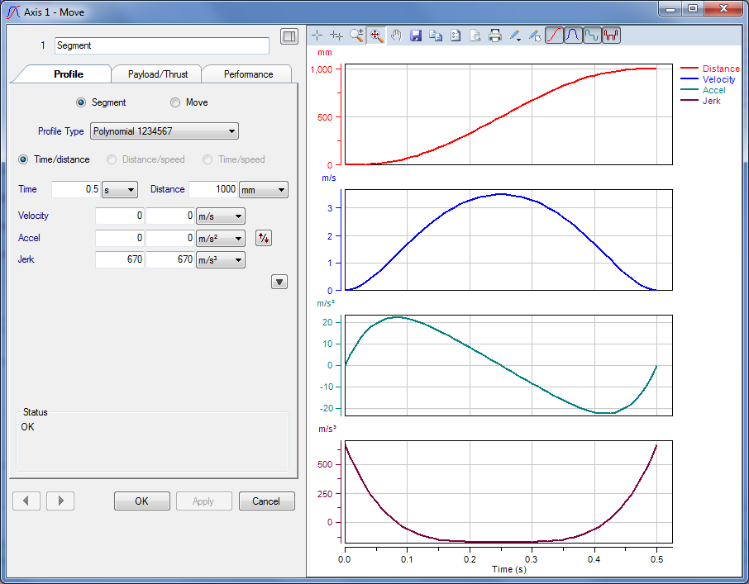Toggle the red distance curve button

pos(554,36)
